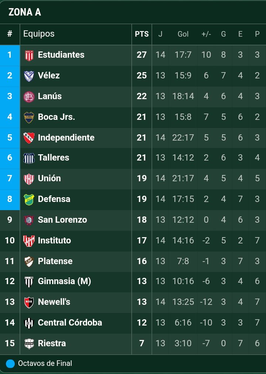The image size is (266, 374).
Task: Click the Central Córdoba team name
Action: [x=70, y=323]
